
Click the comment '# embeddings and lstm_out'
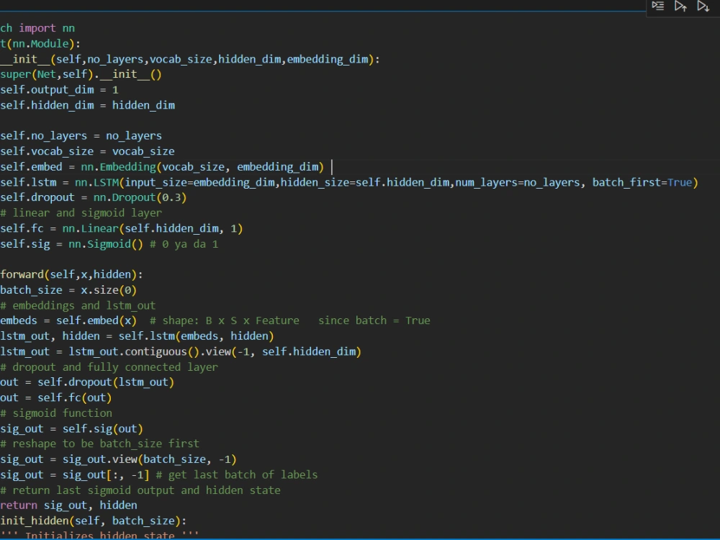78,306
